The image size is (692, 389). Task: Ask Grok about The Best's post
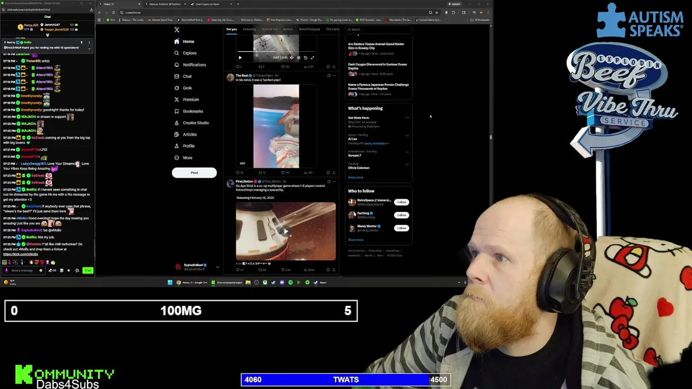pyautogui.click(x=329, y=76)
